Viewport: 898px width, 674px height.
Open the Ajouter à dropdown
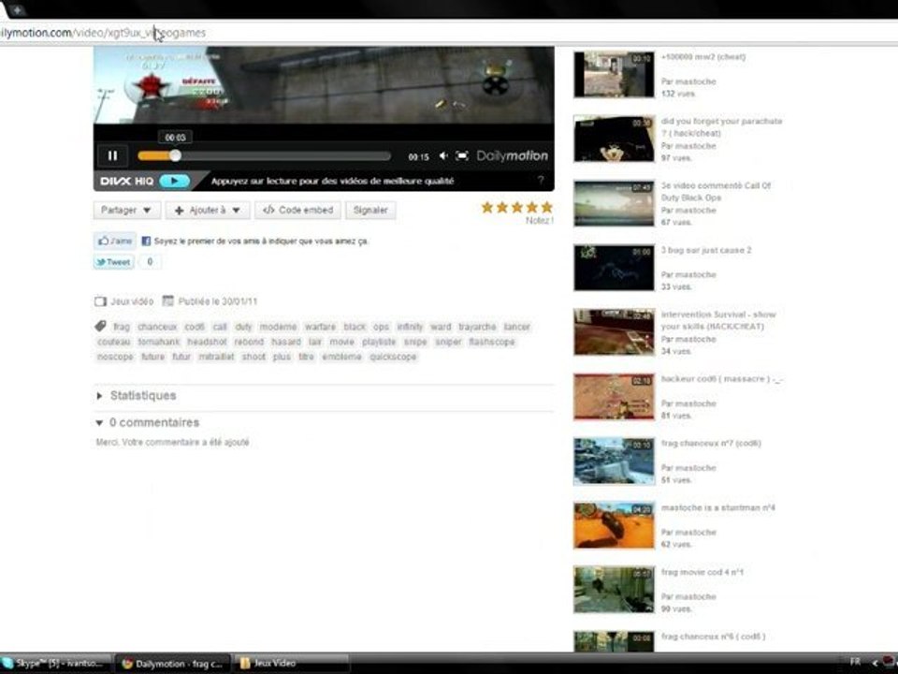pos(208,211)
